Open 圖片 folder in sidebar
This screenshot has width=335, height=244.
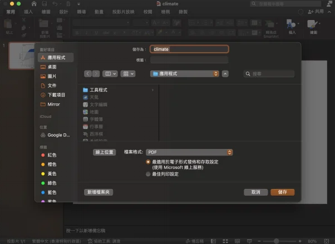point(56,76)
